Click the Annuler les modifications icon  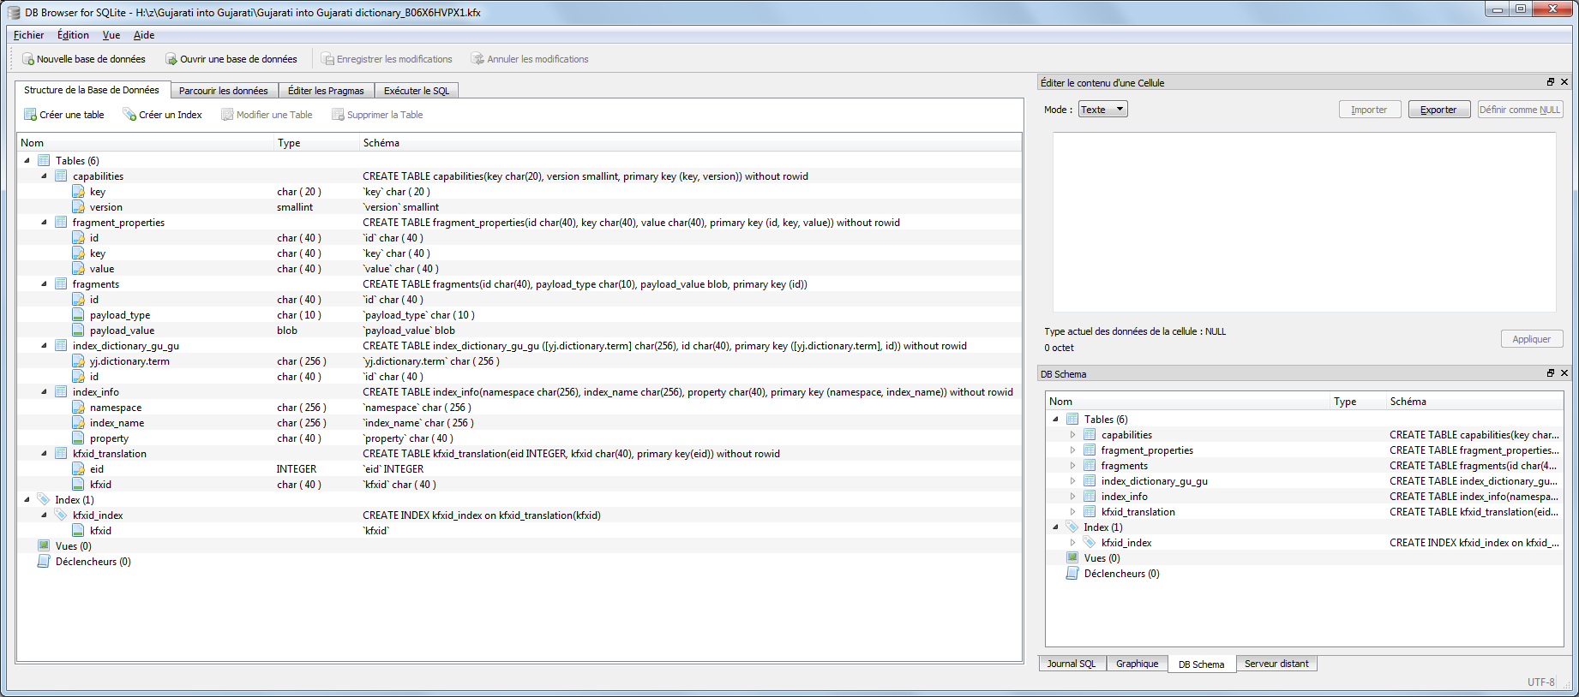click(x=477, y=59)
